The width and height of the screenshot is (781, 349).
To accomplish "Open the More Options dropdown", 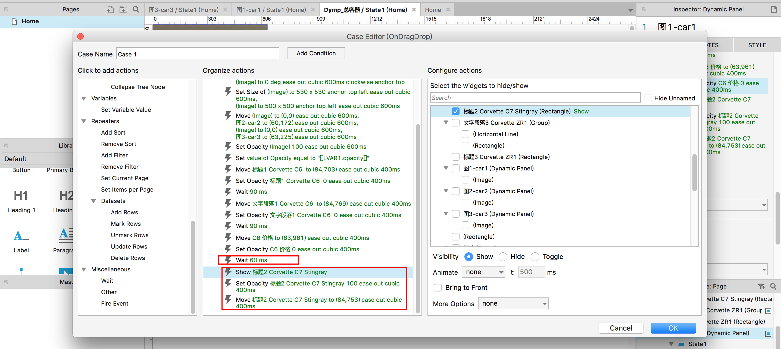I will (513, 304).
